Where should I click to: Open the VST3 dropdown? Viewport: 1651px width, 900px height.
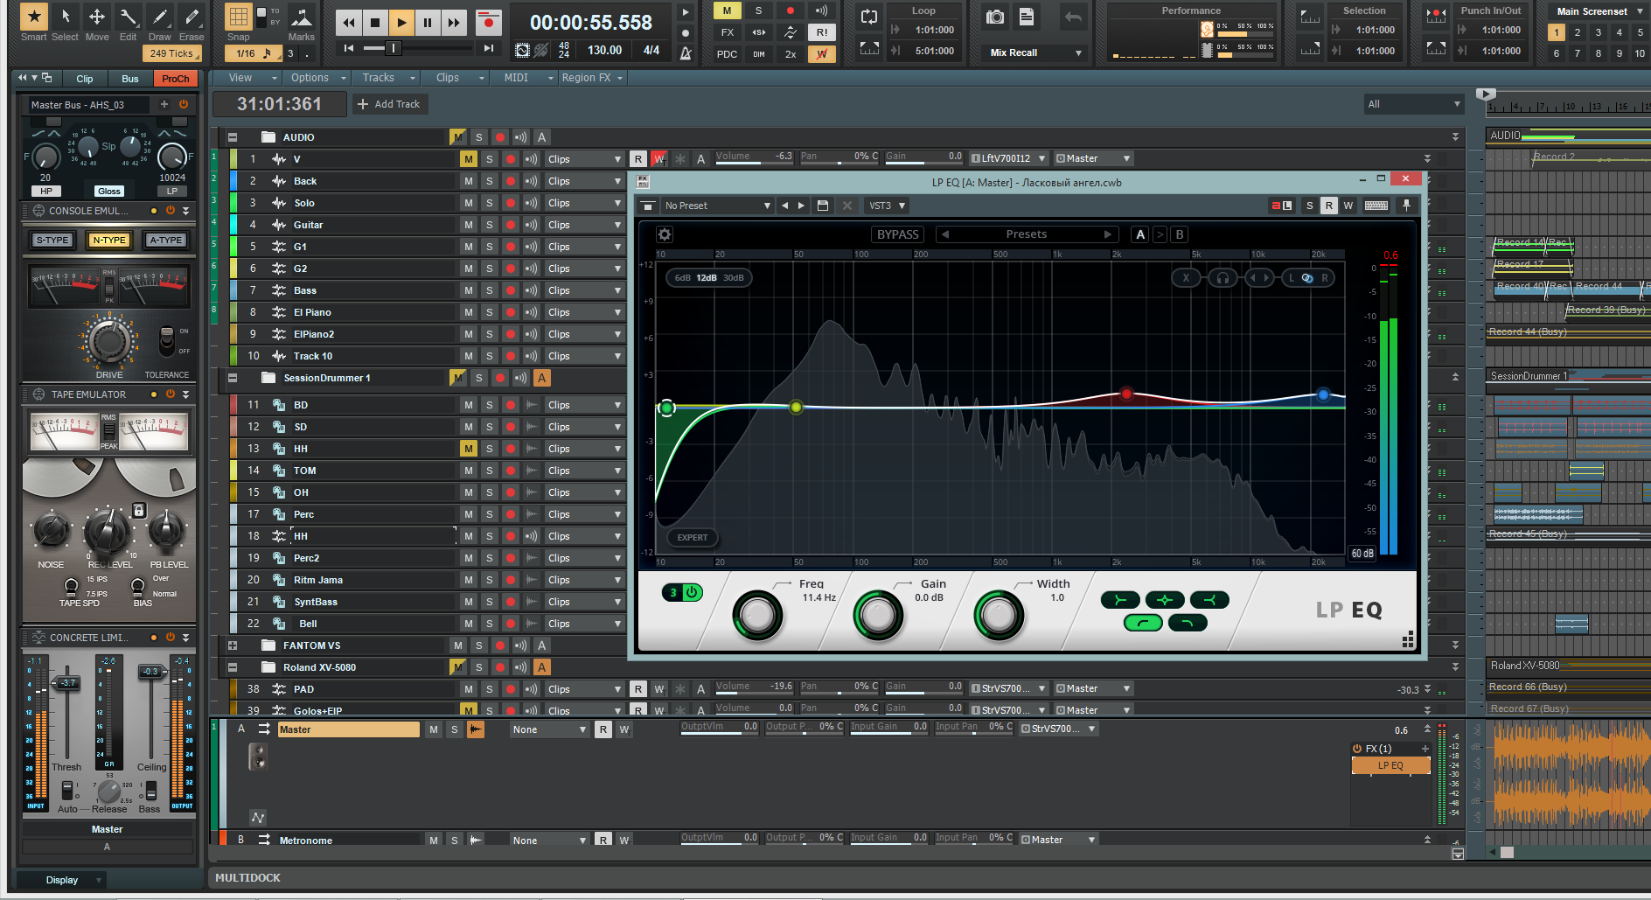887,206
